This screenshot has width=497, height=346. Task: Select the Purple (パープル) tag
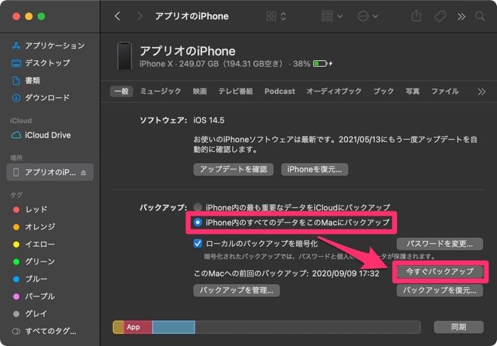[x=33, y=296]
